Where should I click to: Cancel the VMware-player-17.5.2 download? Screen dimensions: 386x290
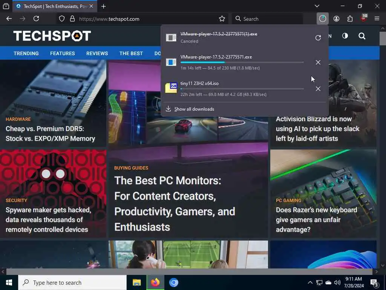(318, 62)
